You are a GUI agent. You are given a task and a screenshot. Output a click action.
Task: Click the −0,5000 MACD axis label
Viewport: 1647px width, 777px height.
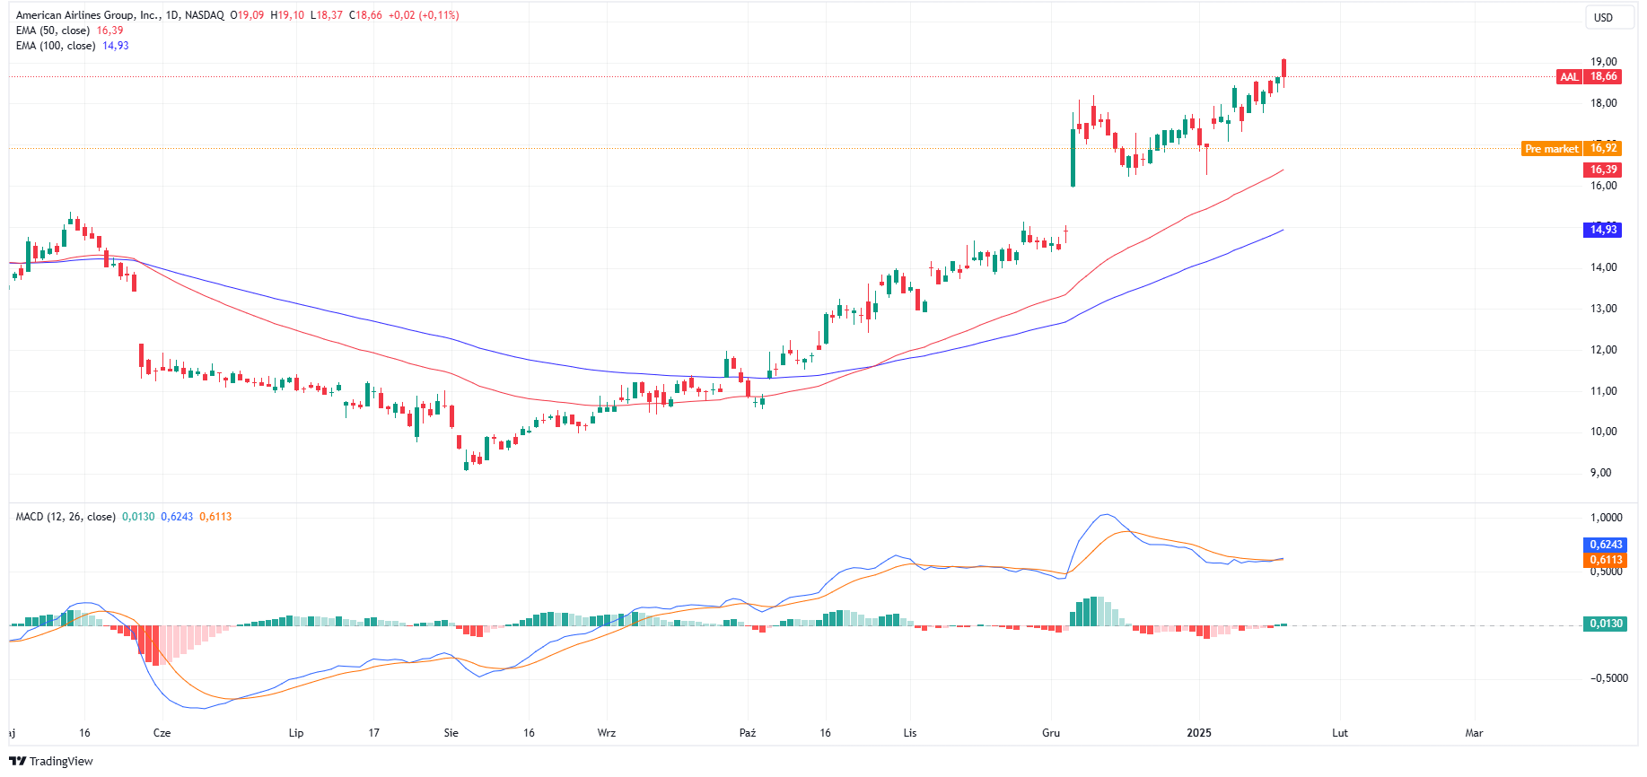click(1608, 678)
